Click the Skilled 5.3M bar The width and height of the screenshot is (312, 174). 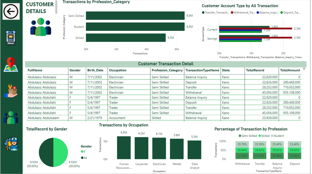(126, 38)
